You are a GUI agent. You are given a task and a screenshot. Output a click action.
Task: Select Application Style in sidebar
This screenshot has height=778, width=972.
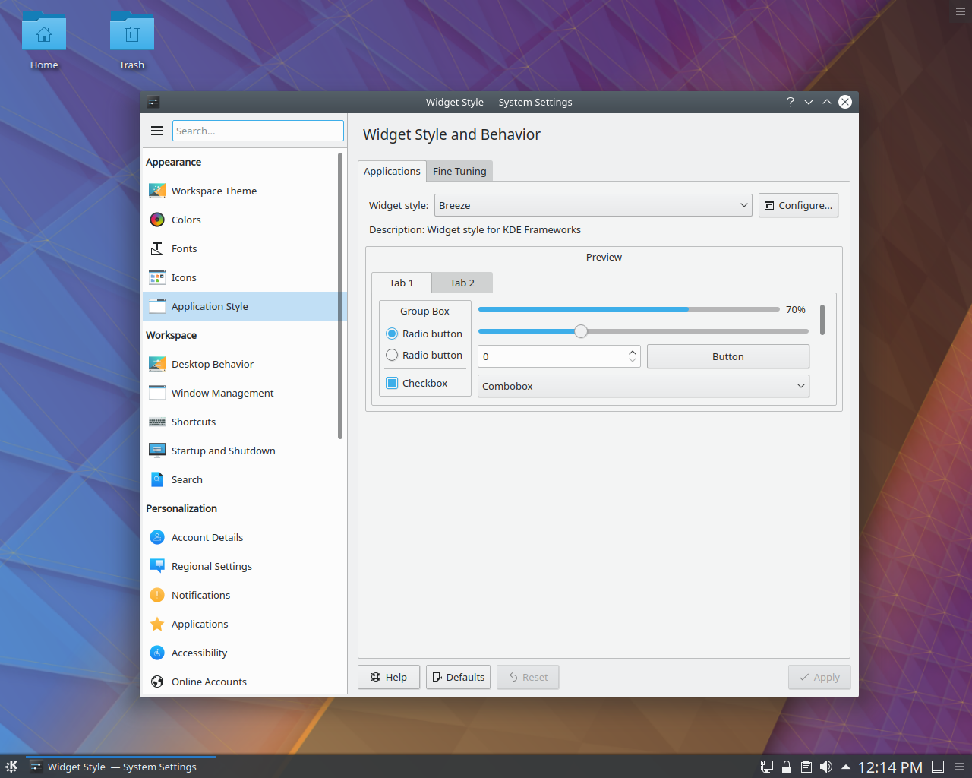tap(245, 306)
